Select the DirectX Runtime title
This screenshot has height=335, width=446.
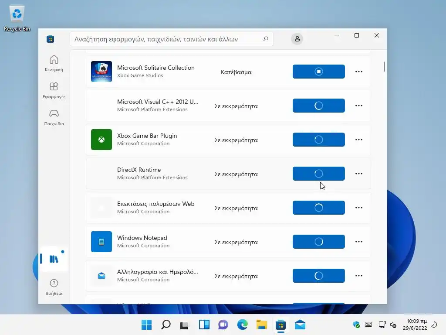point(139,170)
